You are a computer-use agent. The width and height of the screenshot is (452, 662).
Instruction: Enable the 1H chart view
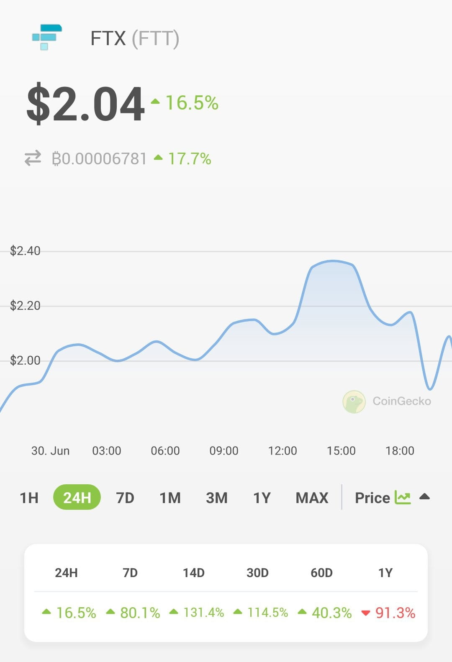click(28, 498)
